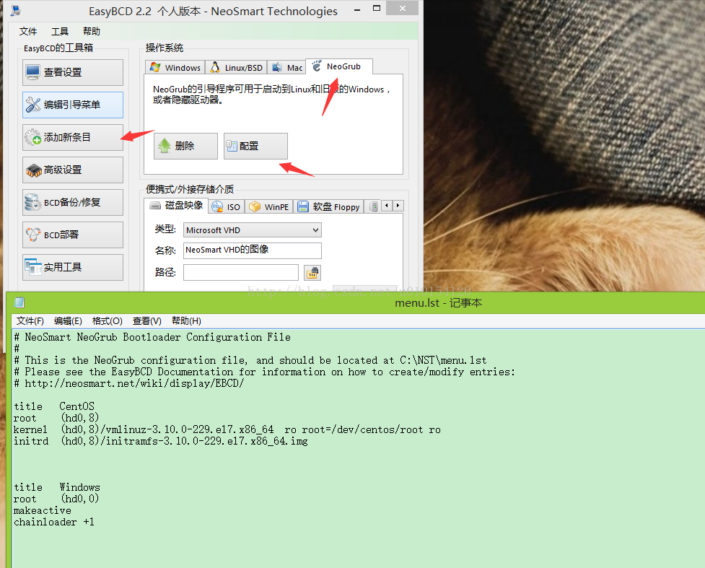Open BCD部署 toolbox button

(x=73, y=235)
